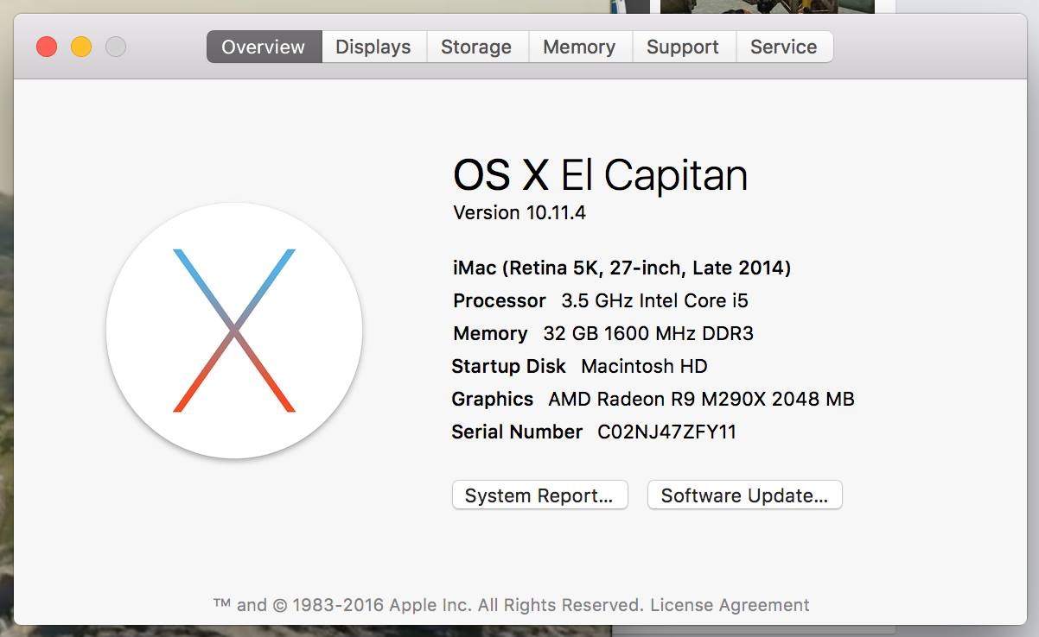The image size is (1039, 637).
Task: Open the Service tab
Action: coord(783,47)
